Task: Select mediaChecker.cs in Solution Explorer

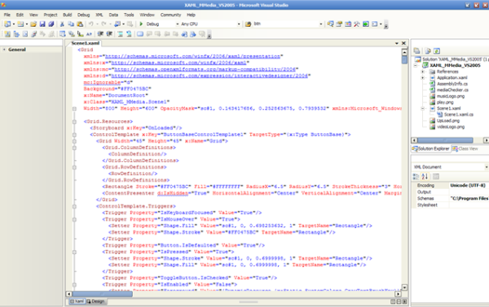Action: [452, 90]
